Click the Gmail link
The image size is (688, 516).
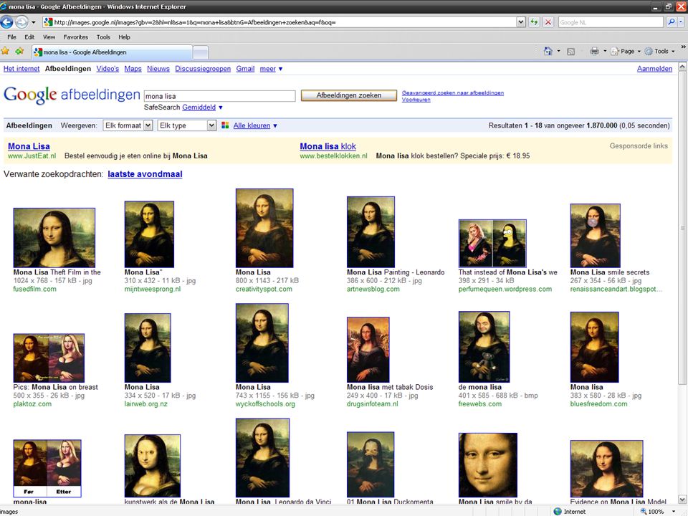[x=245, y=69]
